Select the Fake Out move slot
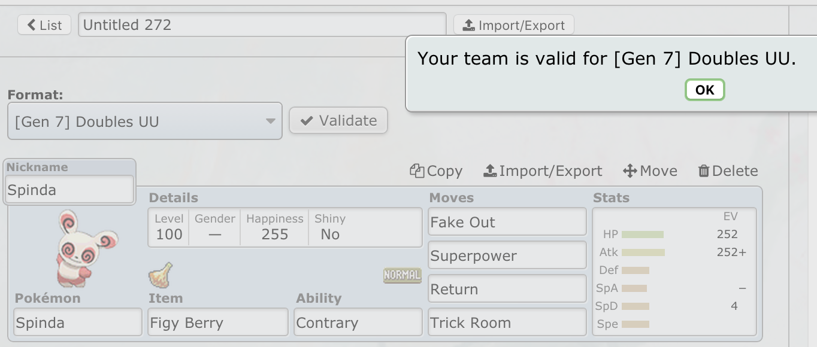Viewport: 817px width, 347px height. point(507,223)
